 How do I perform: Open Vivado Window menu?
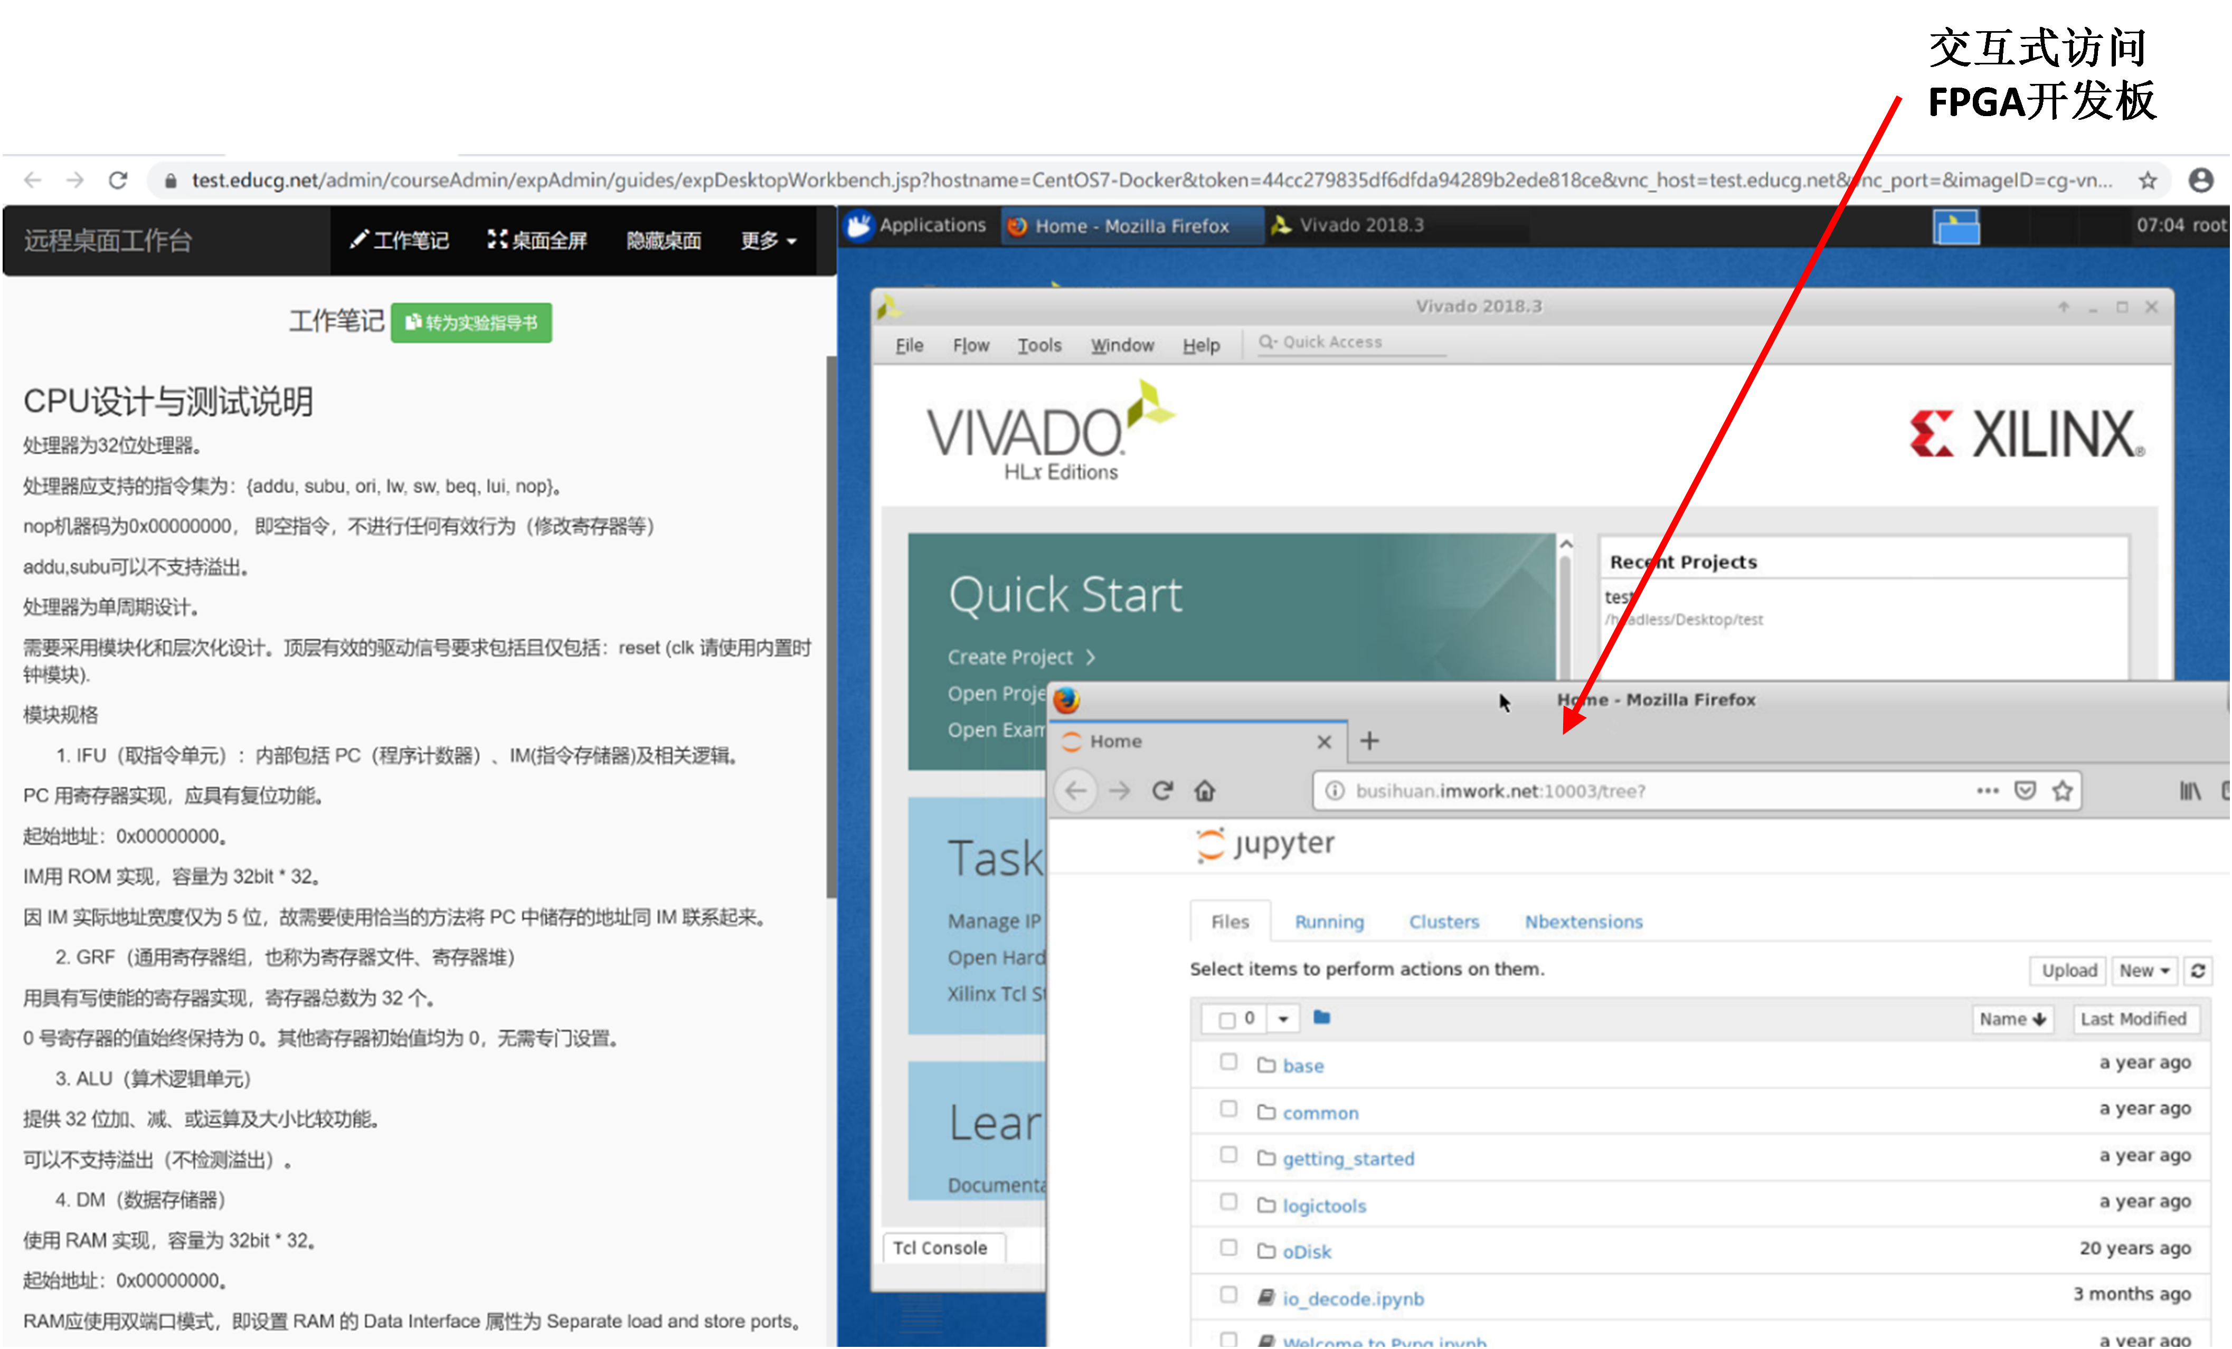coord(1121,345)
